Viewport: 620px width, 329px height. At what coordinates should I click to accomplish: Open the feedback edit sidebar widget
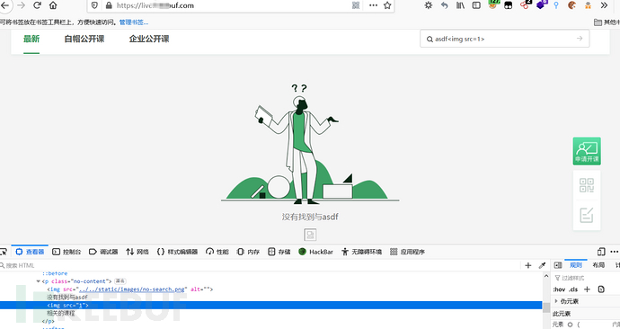tap(587, 215)
